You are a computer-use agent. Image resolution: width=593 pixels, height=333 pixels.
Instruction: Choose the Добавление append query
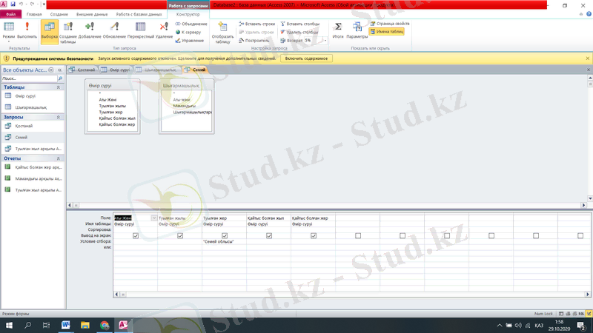click(x=90, y=30)
